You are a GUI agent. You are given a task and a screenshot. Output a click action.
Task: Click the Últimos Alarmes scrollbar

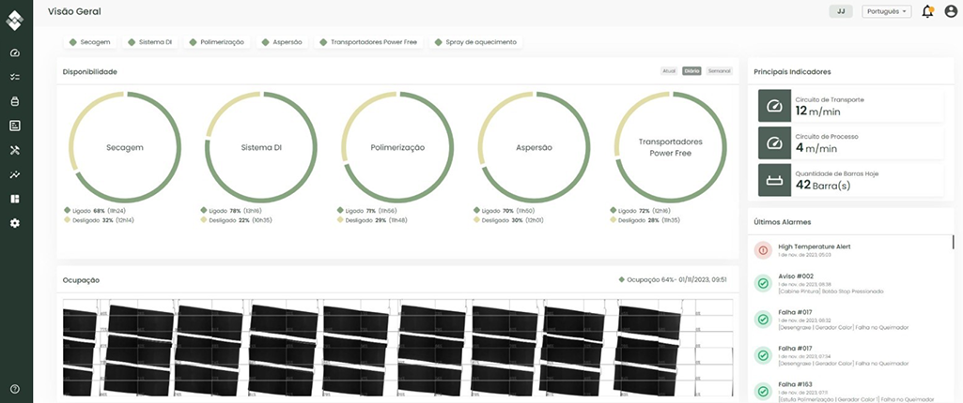954,242
